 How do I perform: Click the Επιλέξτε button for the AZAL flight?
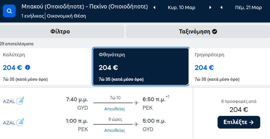pyautogui.click(x=239, y=122)
